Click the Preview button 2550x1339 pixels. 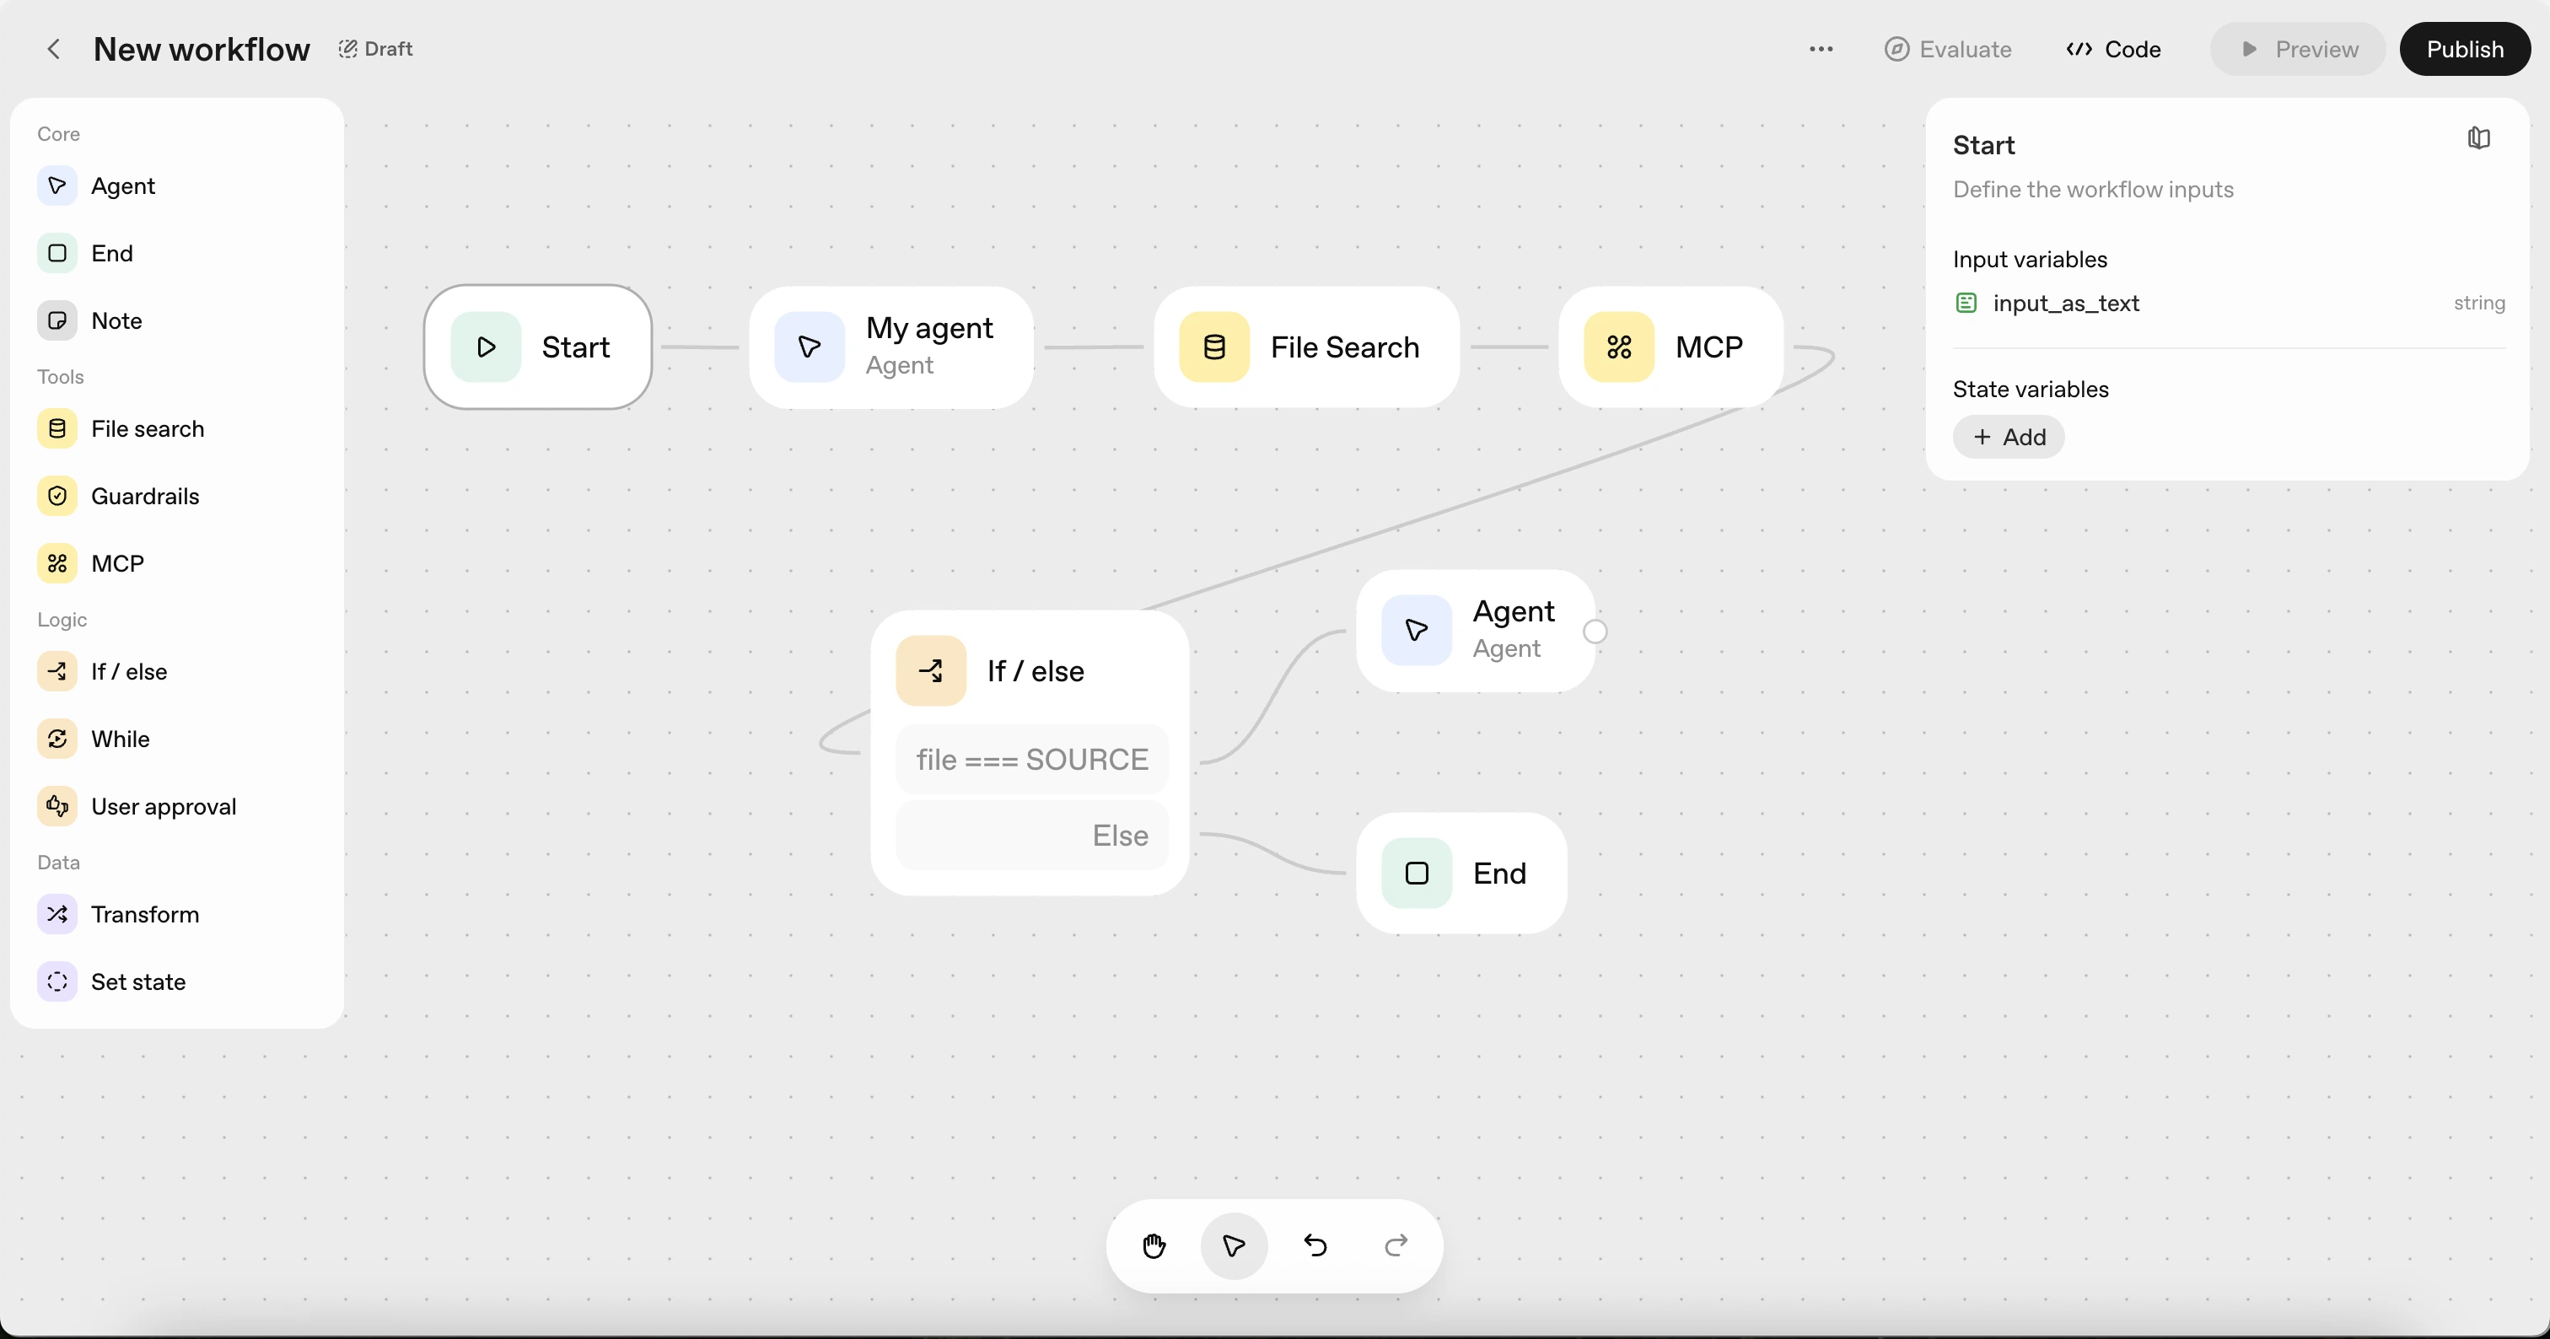[x=2298, y=49]
